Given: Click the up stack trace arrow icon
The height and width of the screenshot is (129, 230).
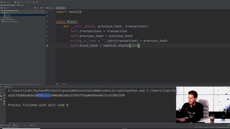Looking at the screenshot, I should pos(4,90).
